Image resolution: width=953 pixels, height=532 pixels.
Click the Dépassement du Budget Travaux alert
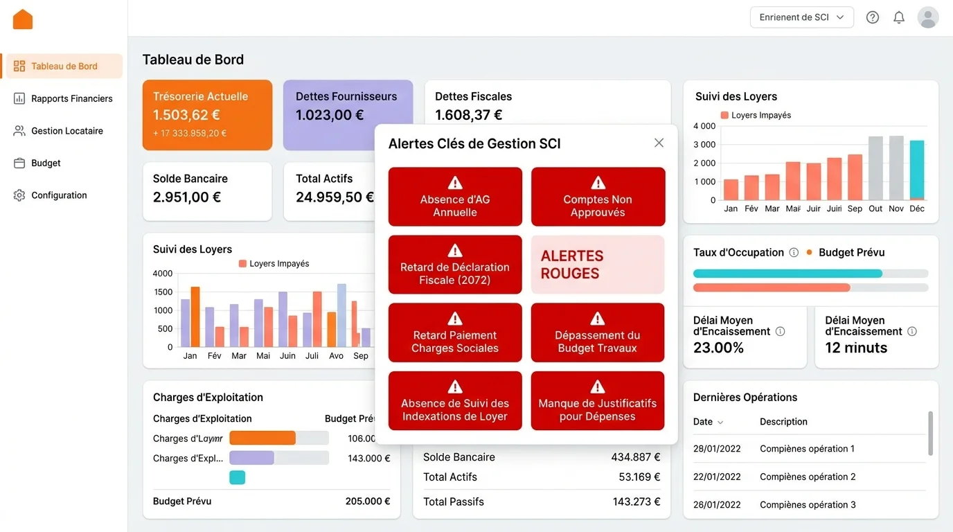click(x=597, y=332)
